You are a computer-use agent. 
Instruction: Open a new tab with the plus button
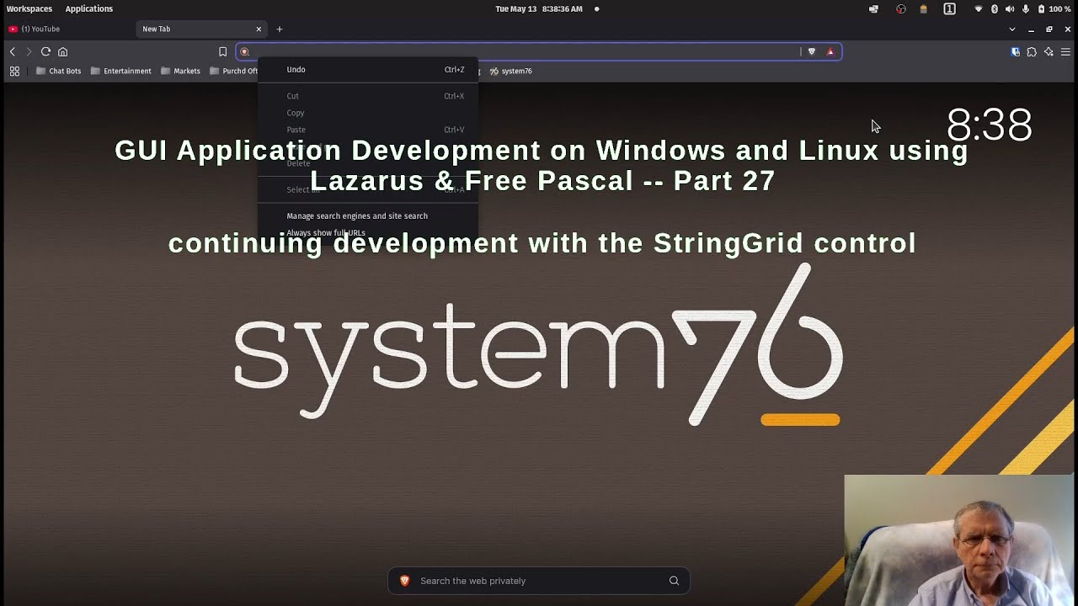280,29
